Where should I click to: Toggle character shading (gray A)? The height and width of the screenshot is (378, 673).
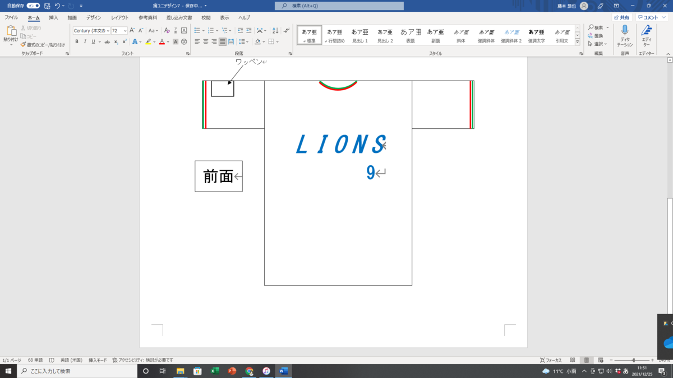[x=176, y=41]
